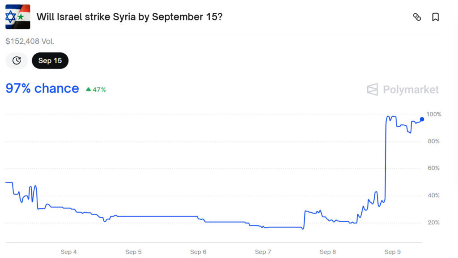Screen dimensions: 458x258
Task: Click the Sep 5 axis label
Action: click(x=133, y=252)
